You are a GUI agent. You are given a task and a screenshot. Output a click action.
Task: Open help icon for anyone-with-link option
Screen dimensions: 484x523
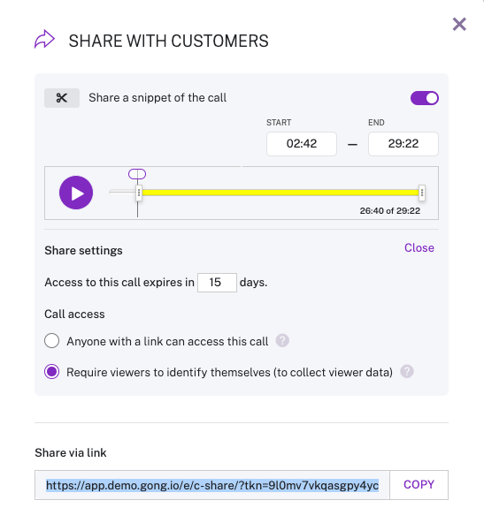pos(282,341)
